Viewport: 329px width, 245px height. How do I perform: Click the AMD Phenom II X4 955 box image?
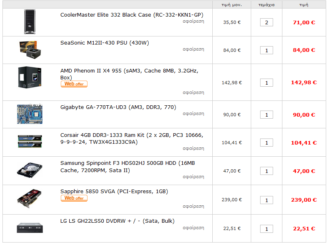pyautogui.click(x=30, y=77)
